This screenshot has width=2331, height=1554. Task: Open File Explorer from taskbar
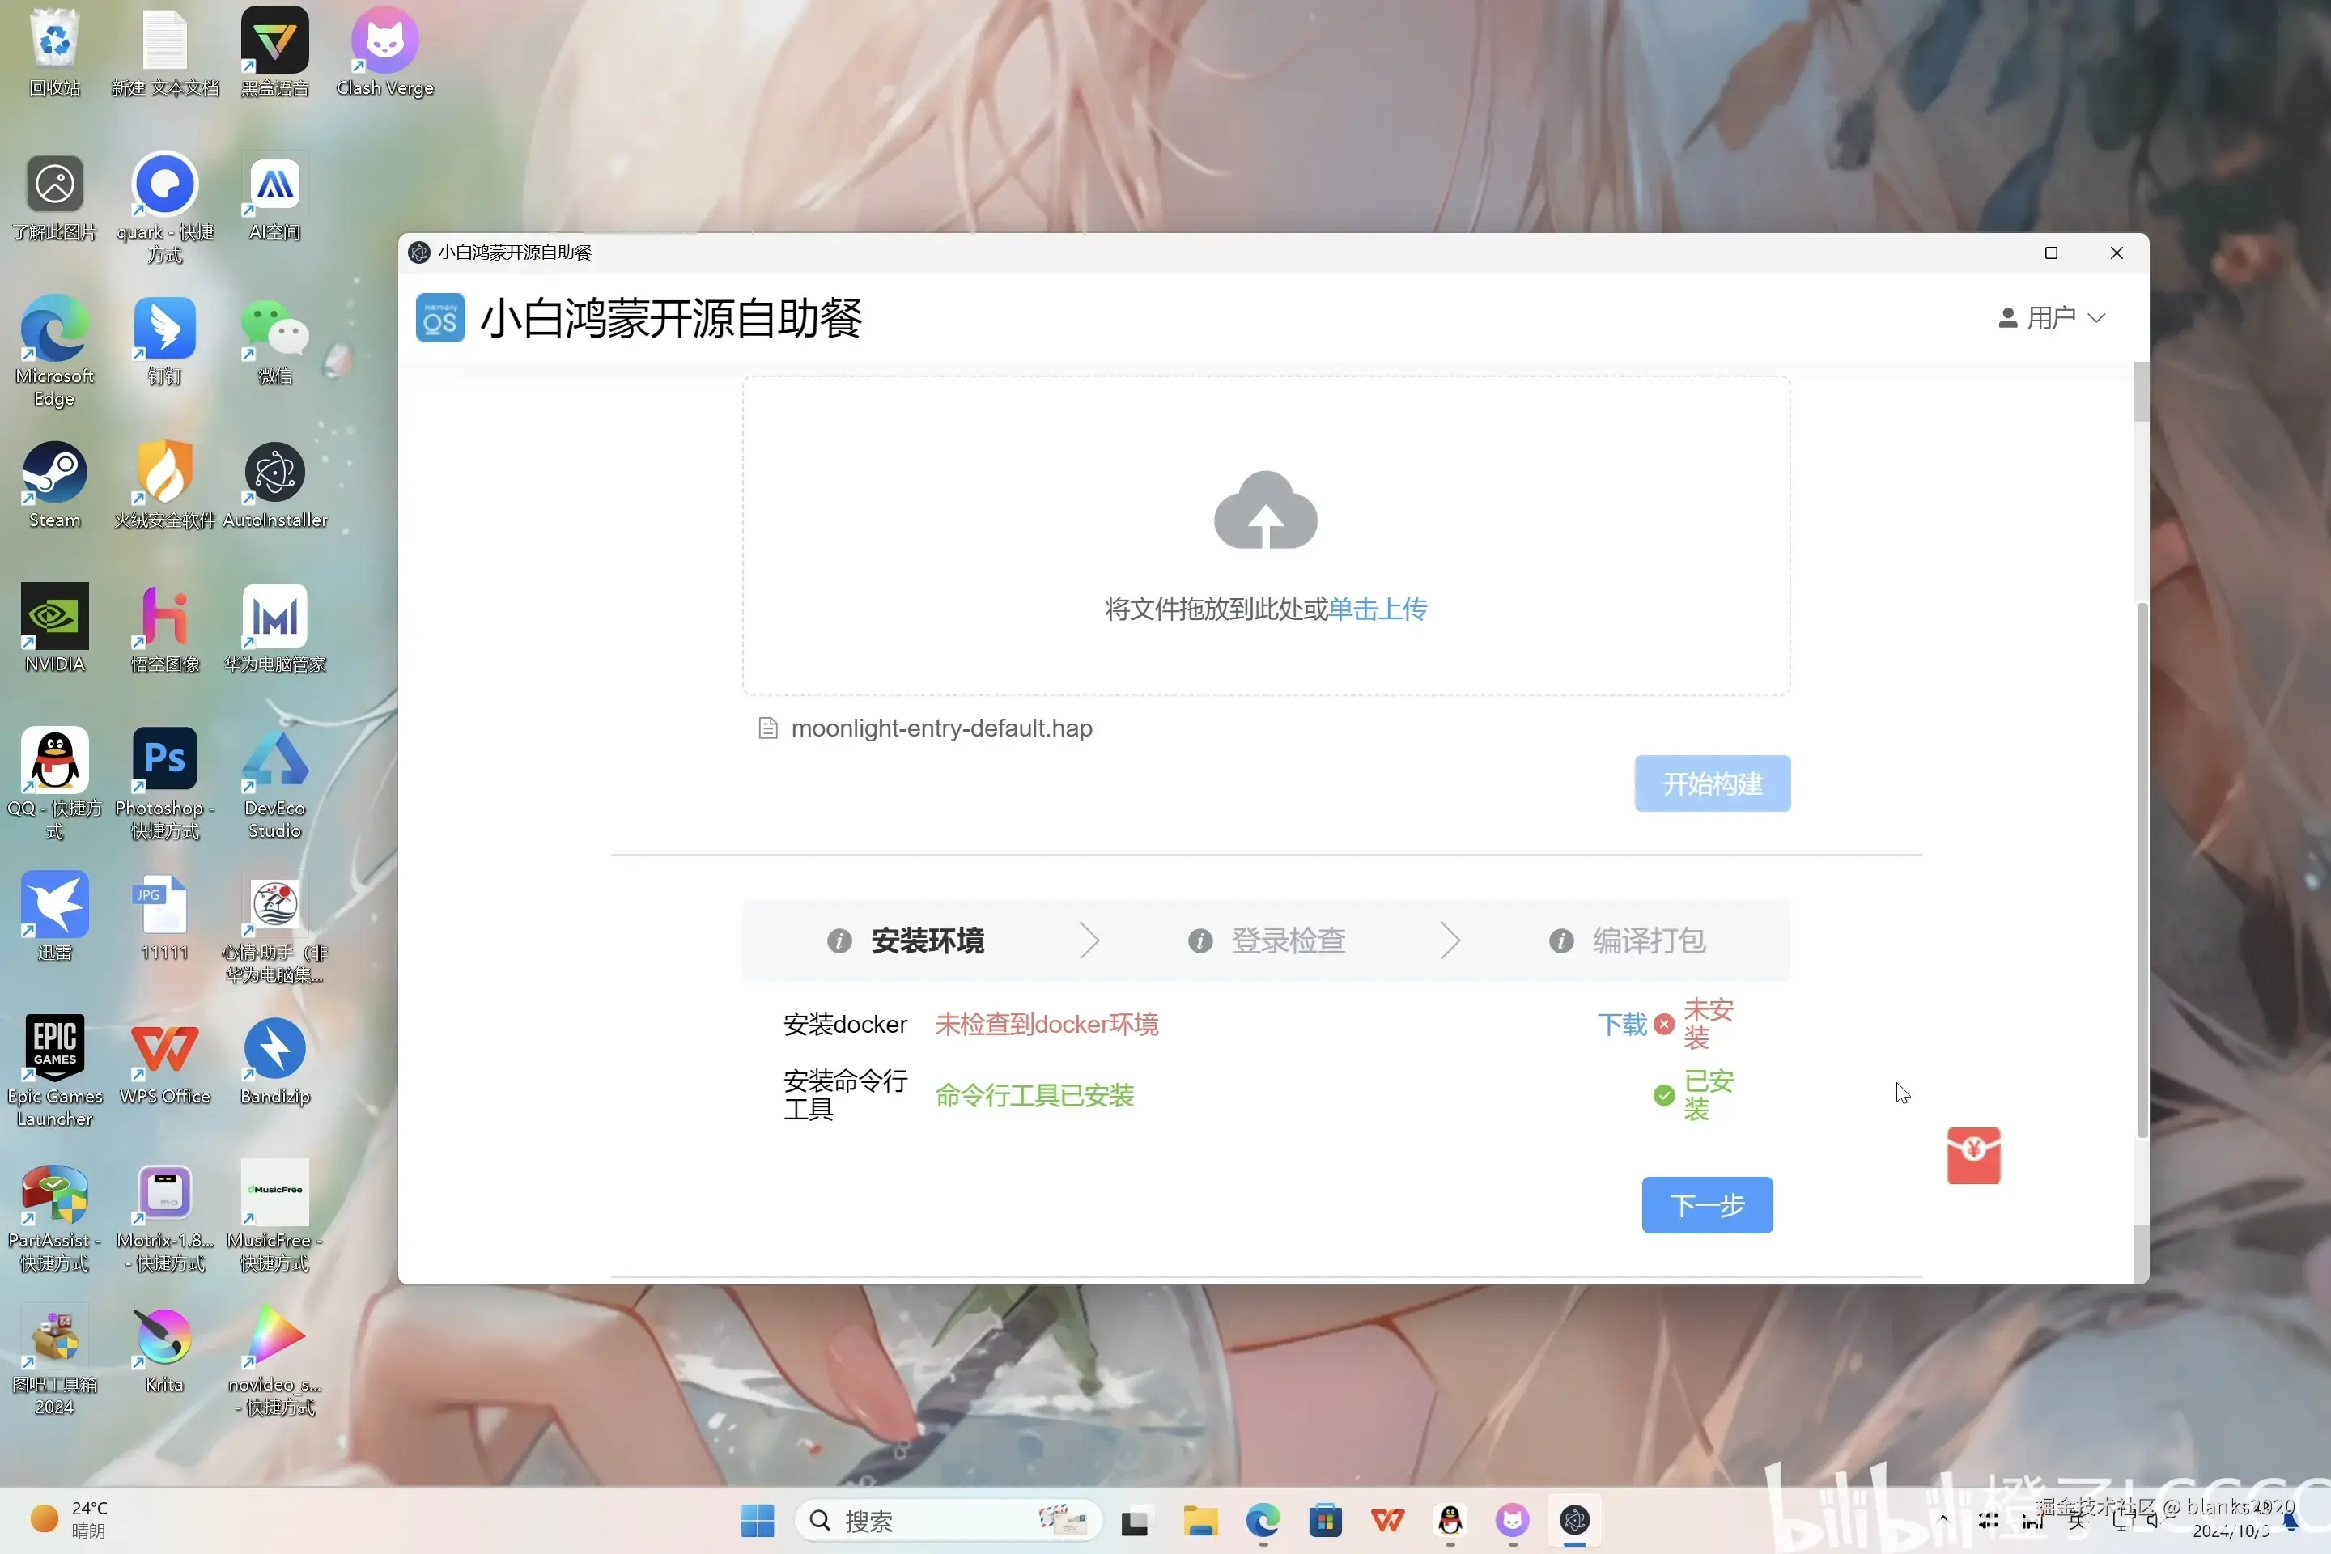click(x=1200, y=1520)
